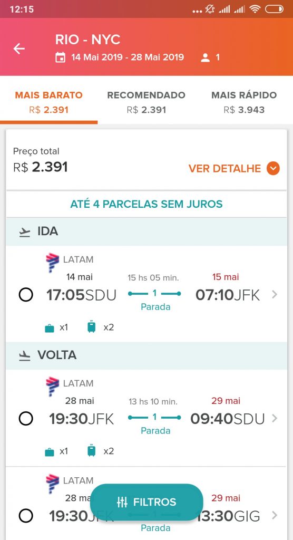Viewport: 293px width, 540px height.
Task: Expand price details with orange chevron
Action: click(273, 168)
